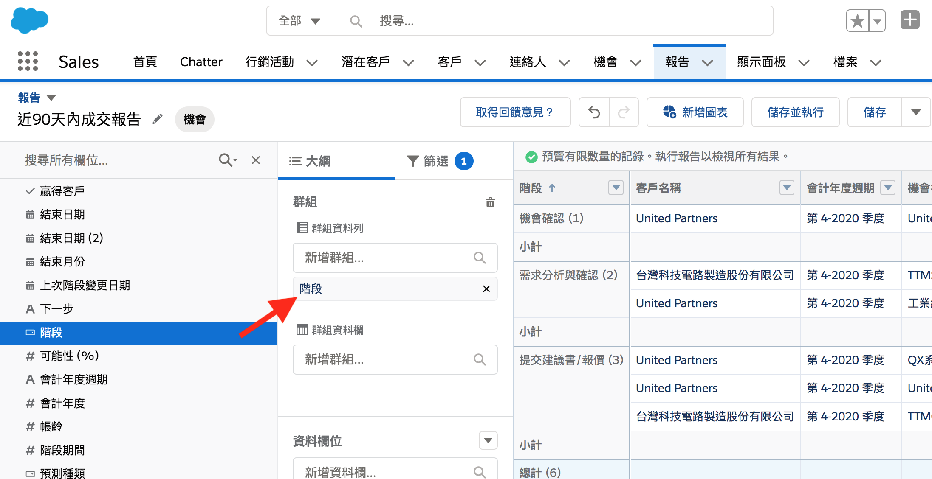932x479 pixels.
Task: Click 新增群組 field under 群組資料欄
Action: pos(395,359)
